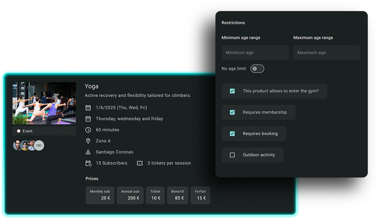Click the 101 attendees count badge
The image size is (379, 219).
[39, 145]
